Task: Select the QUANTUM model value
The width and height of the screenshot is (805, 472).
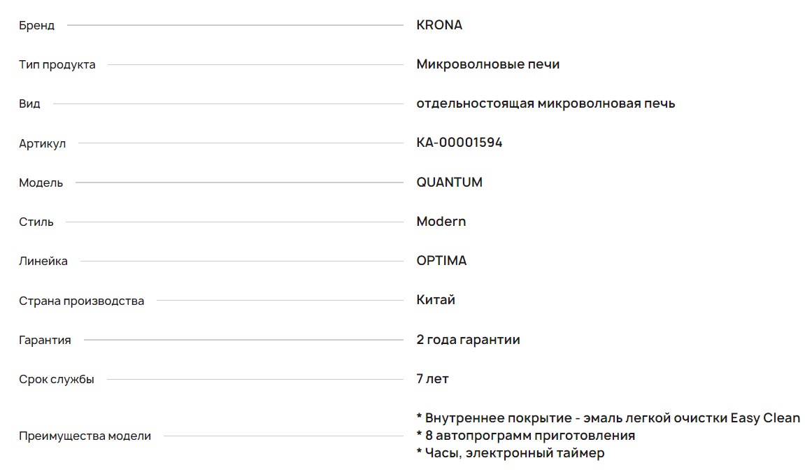Action: pyautogui.click(x=449, y=183)
